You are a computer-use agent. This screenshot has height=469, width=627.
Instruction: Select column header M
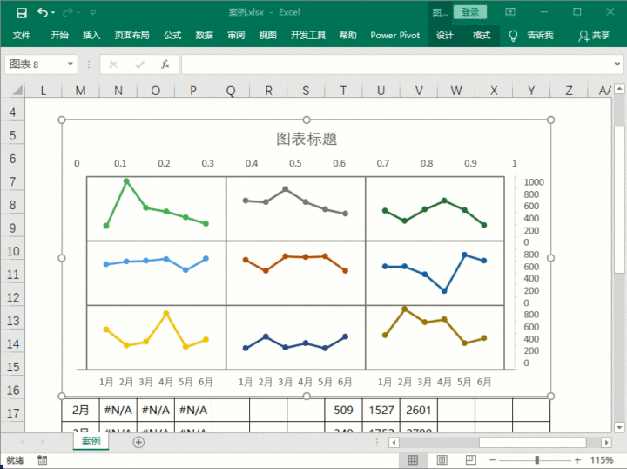(x=80, y=91)
